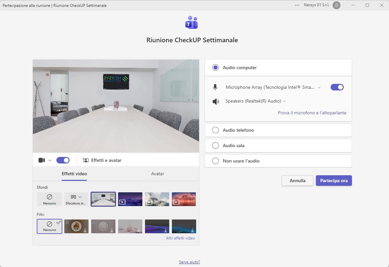Select the cloudy sky animated background
The height and width of the screenshot is (267, 389).
(157, 199)
